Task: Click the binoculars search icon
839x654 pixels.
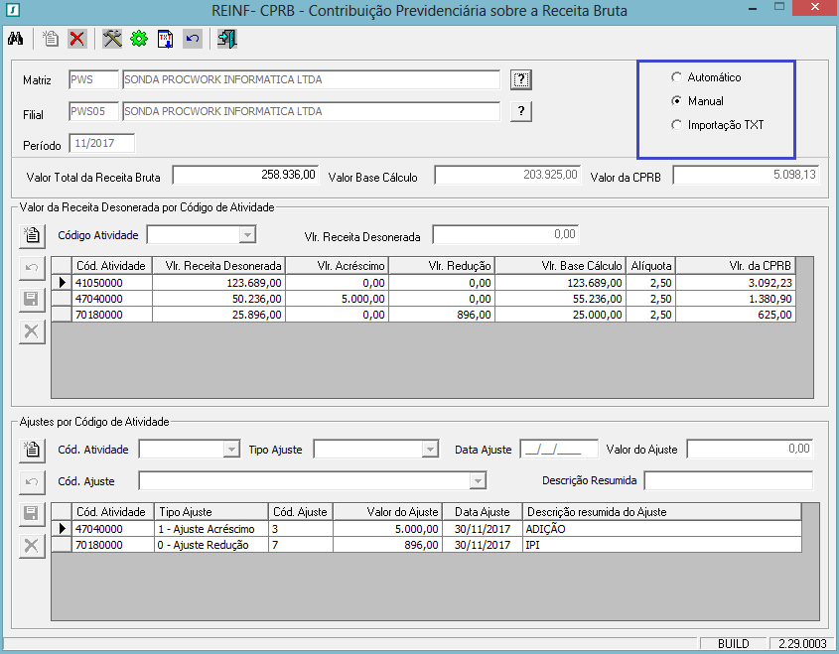Action: coord(16,40)
